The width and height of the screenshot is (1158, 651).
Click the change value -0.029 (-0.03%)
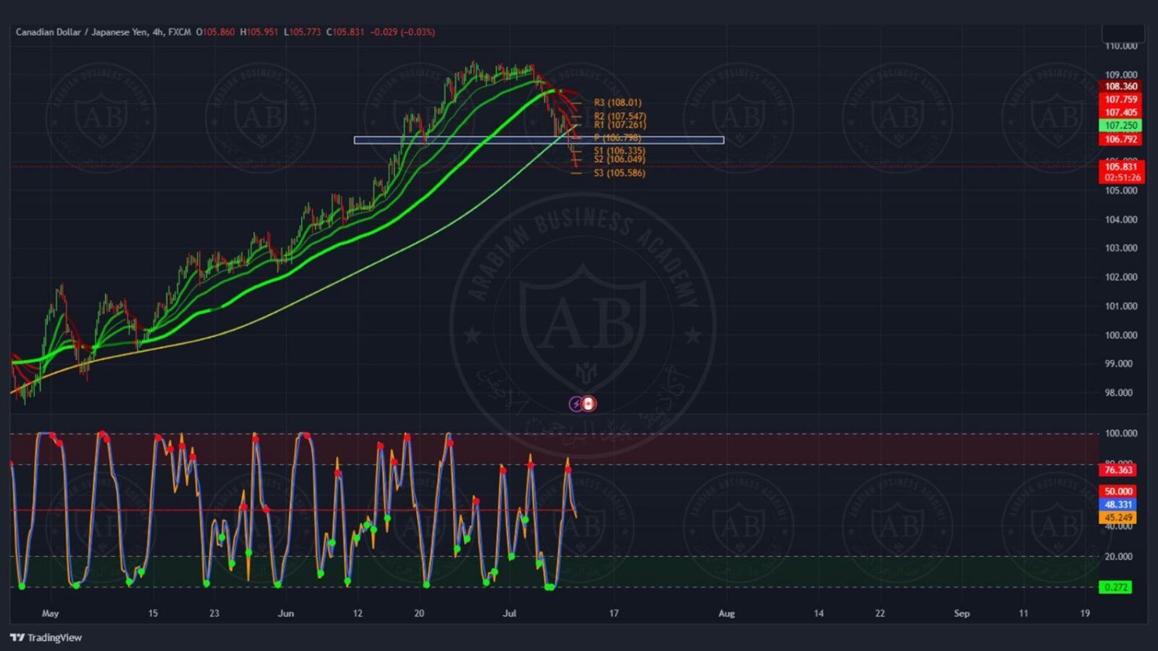(403, 32)
